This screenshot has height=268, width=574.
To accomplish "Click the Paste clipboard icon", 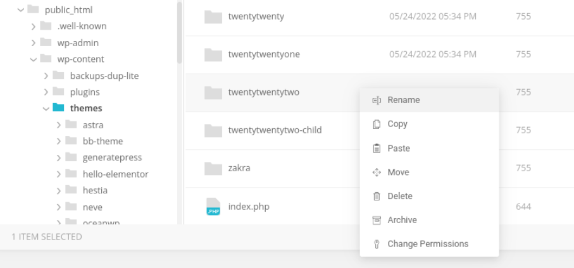I will click(x=377, y=148).
